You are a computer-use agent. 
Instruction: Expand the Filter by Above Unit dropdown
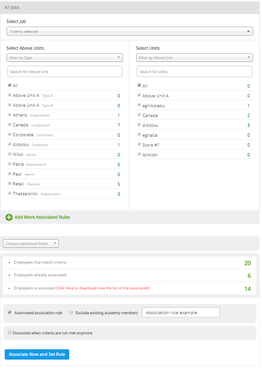coord(195,58)
